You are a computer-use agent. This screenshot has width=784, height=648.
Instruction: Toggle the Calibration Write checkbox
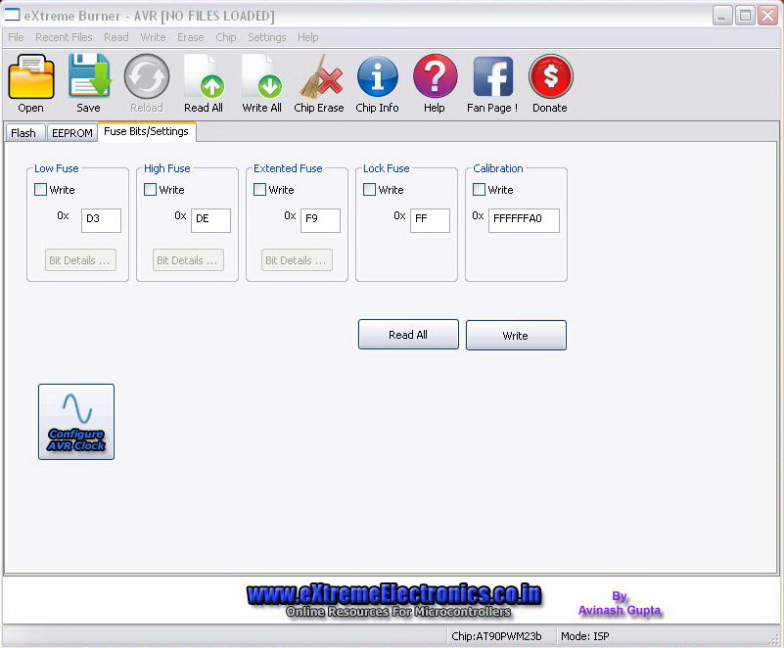[479, 190]
